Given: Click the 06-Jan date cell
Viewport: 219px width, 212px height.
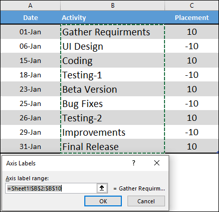Looking at the screenshot, I should pos(30,46).
